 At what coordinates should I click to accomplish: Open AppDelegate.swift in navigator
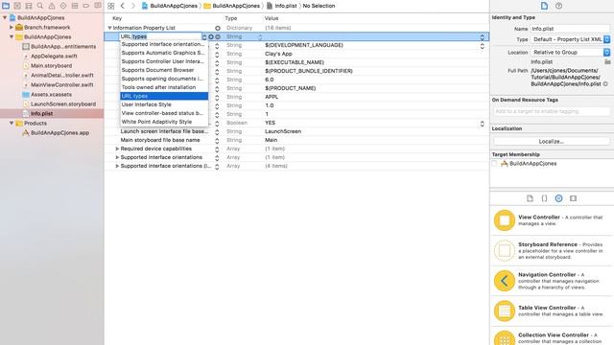click(x=54, y=56)
